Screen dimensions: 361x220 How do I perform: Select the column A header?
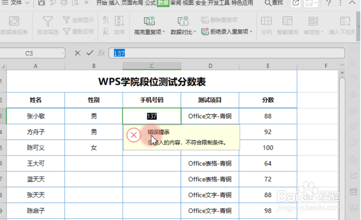(x=36, y=66)
